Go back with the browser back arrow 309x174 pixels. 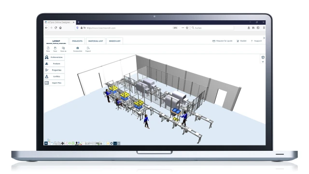[x=46, y=28]
